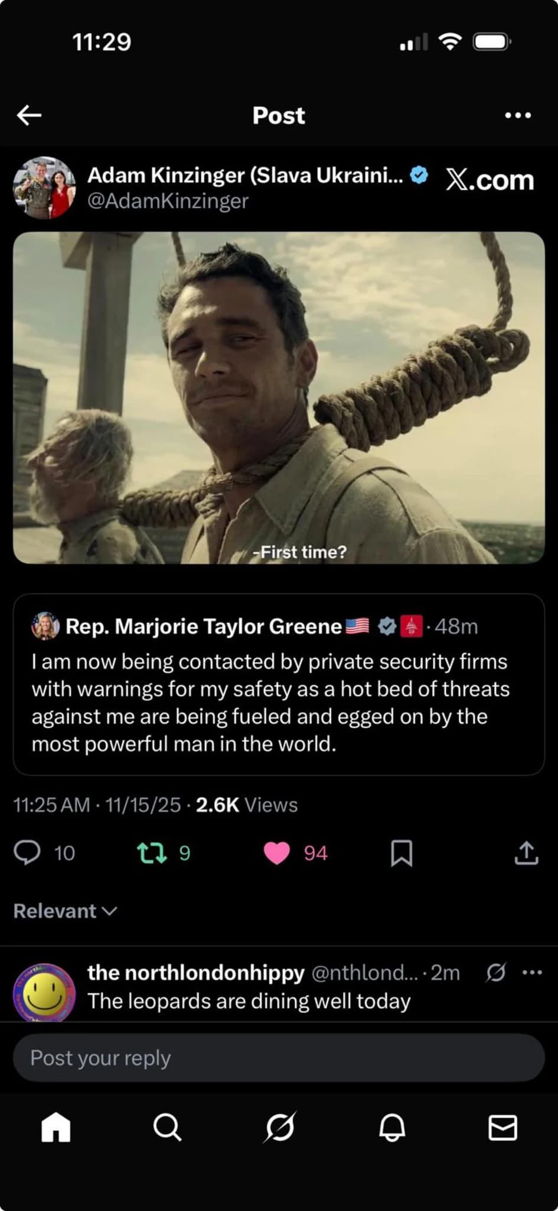View the 'First time?' meme image
The height and width of the screenshot is (1211, 558).
[279, 397]
